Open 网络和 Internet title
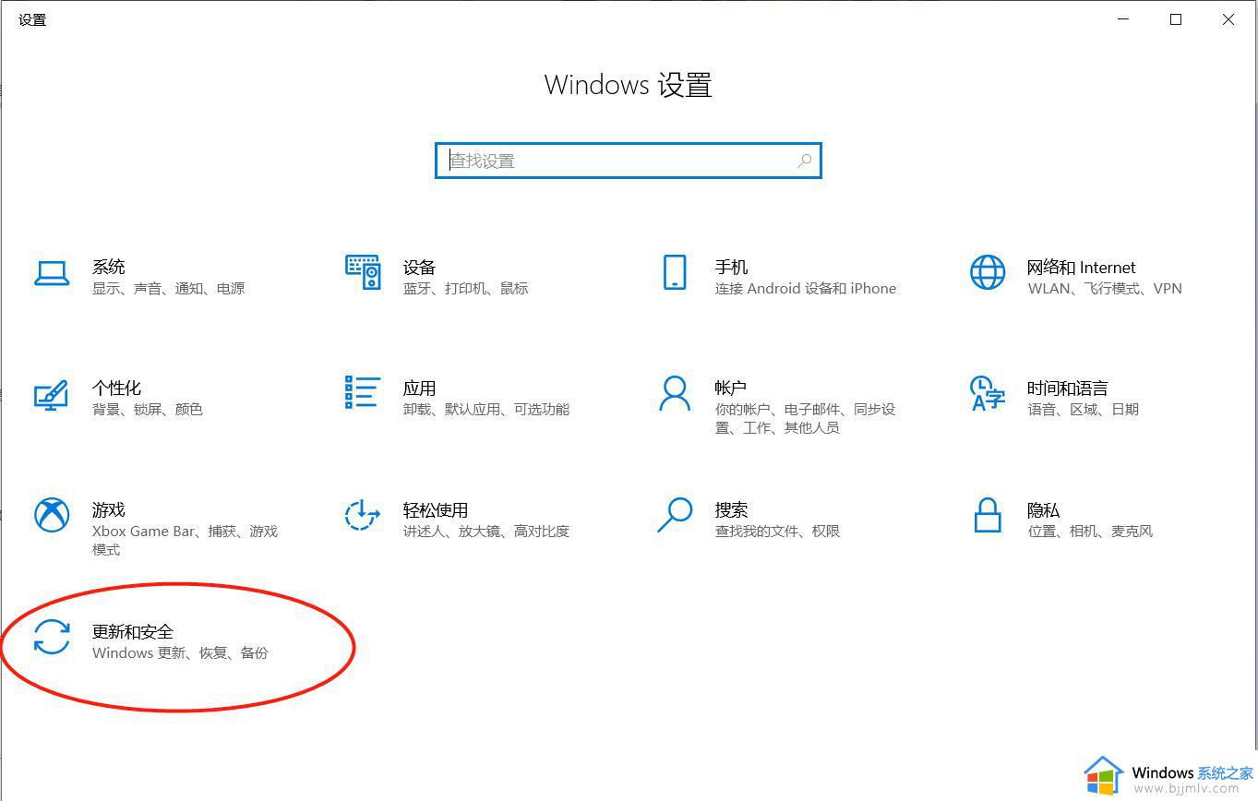Screen dimensions: 1258x801 point(1081,268)
